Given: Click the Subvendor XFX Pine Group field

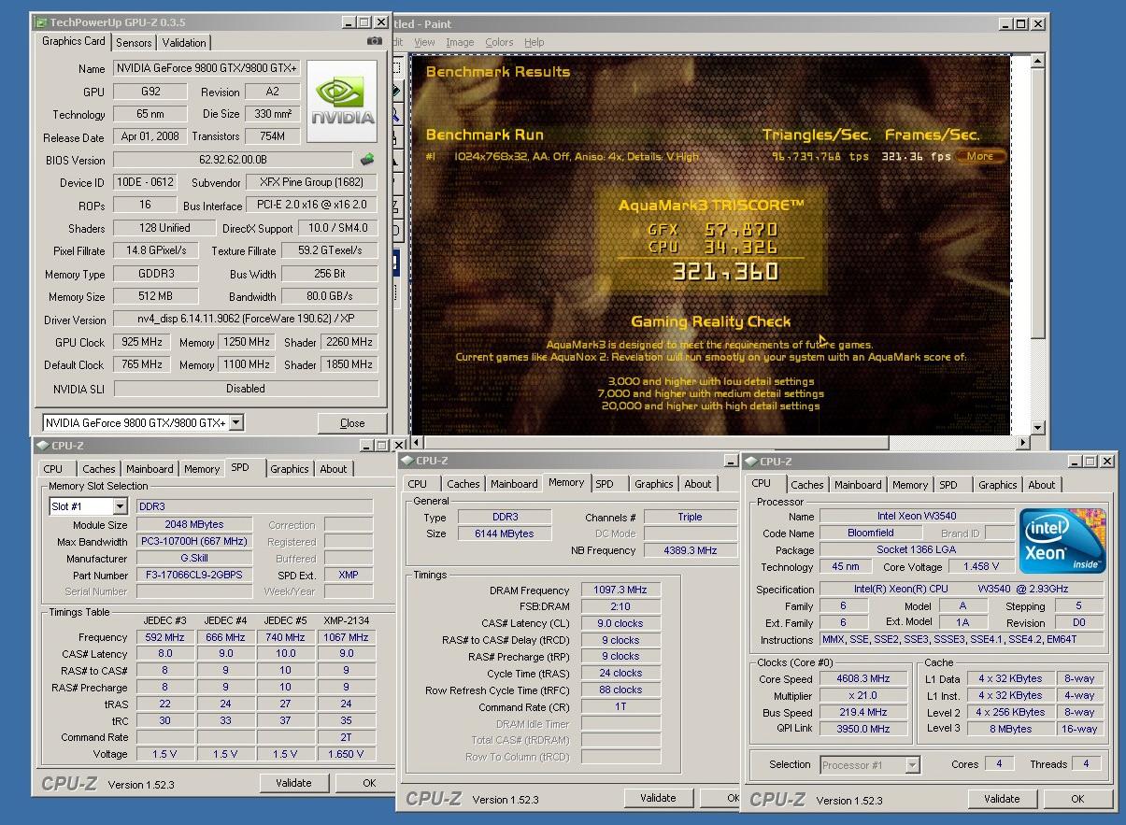Looking at the screenshot, I should coord(312,182).
